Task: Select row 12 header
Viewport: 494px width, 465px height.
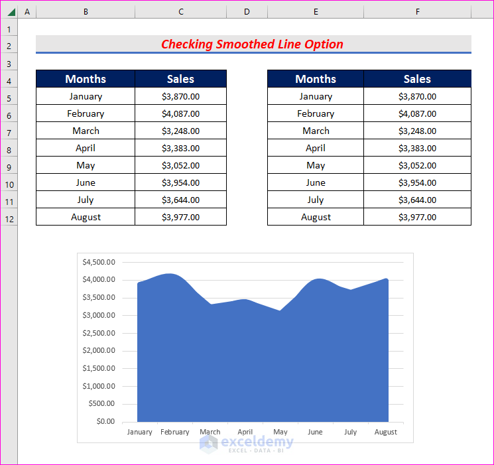Action: [x=9, y=217]
